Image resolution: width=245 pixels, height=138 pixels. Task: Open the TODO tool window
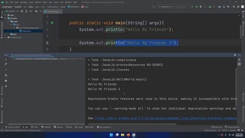(34, 127)
